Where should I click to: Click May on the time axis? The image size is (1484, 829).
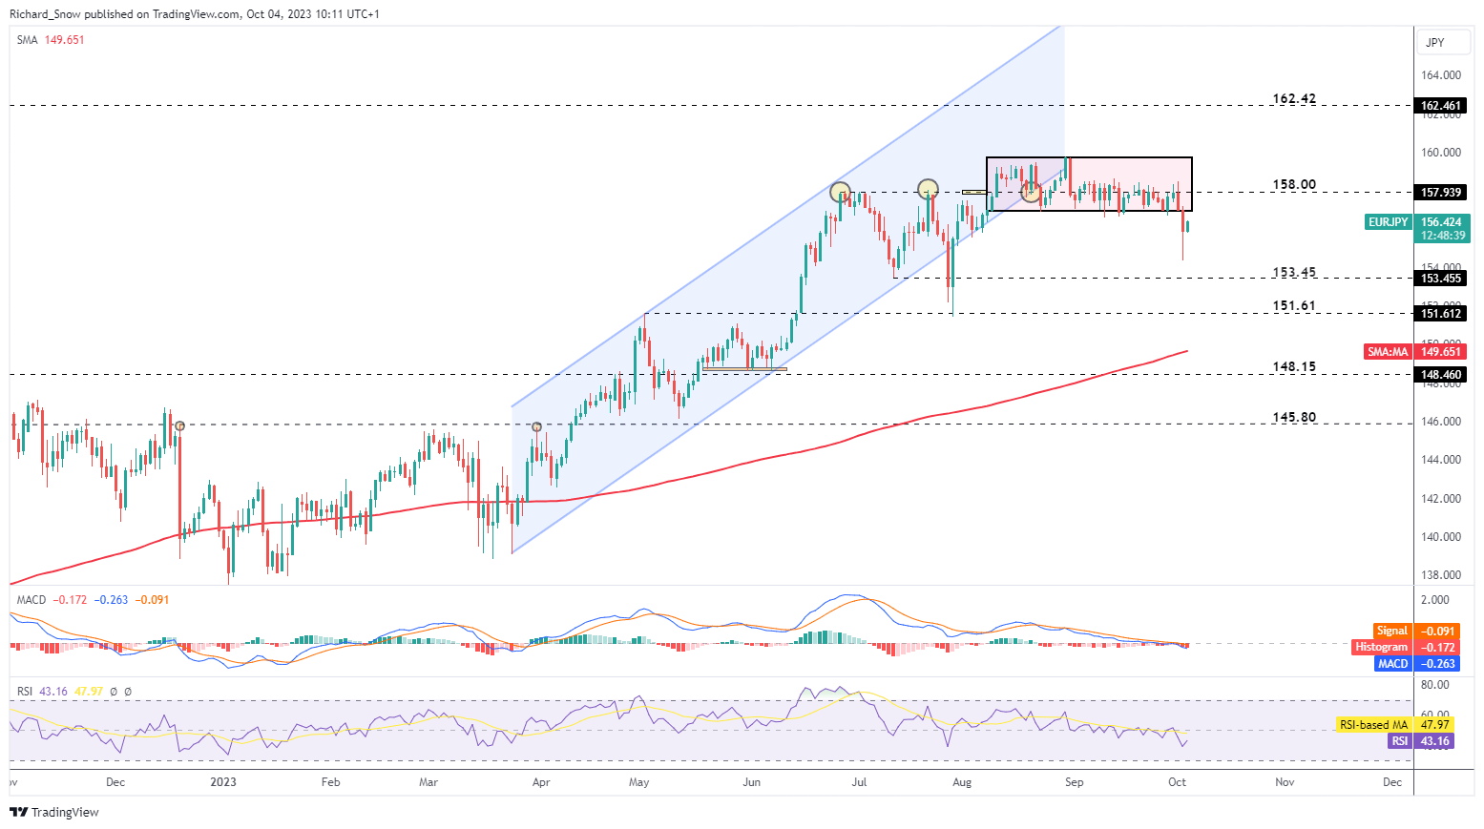click(639, 782)
